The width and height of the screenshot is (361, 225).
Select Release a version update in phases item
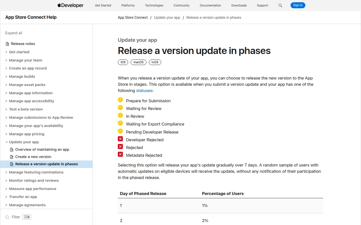(x=46, y=164)
